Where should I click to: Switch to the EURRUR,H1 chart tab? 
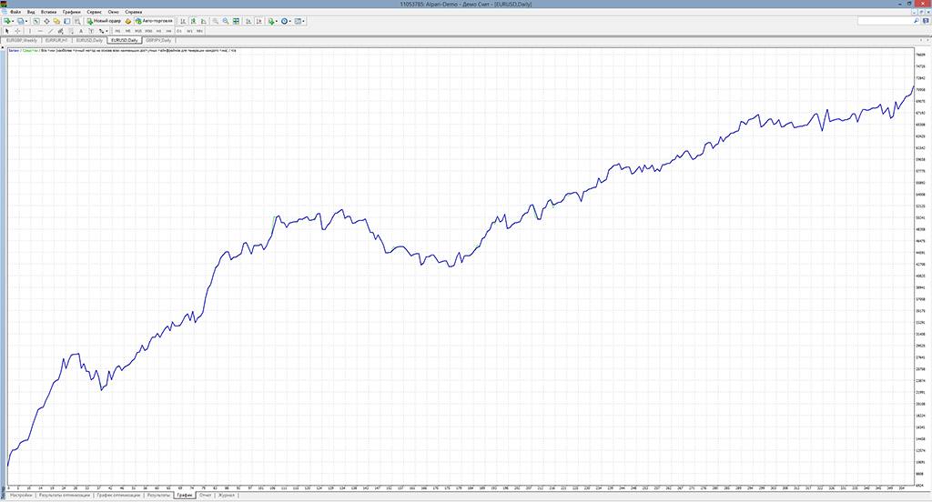[56, 40]
